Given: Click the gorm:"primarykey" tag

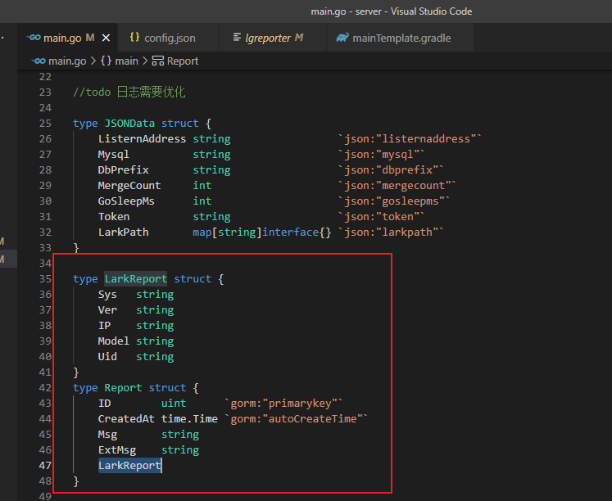Looking at the screenshot, I should [283, 404].
